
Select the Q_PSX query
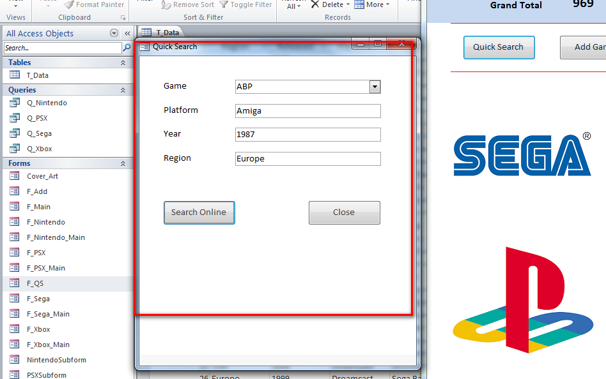pos(68,118)
